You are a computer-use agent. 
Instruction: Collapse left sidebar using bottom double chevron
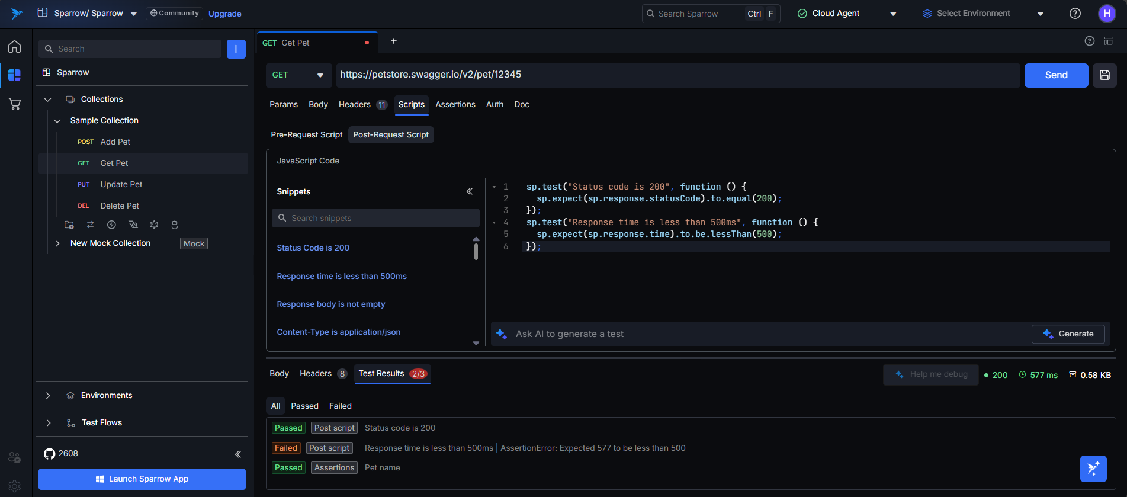(x=238, y=454)
